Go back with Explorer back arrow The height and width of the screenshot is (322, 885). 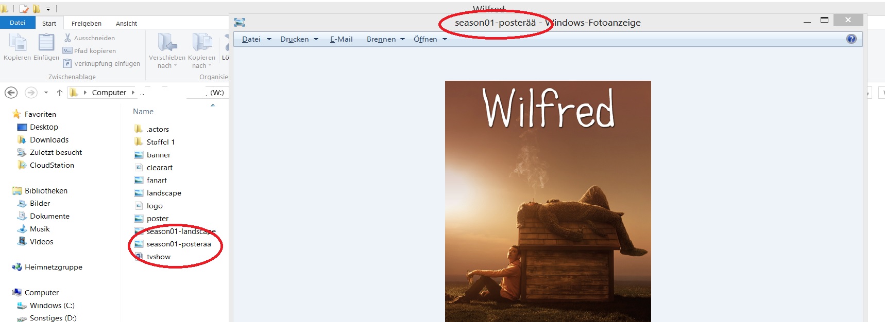11,93
